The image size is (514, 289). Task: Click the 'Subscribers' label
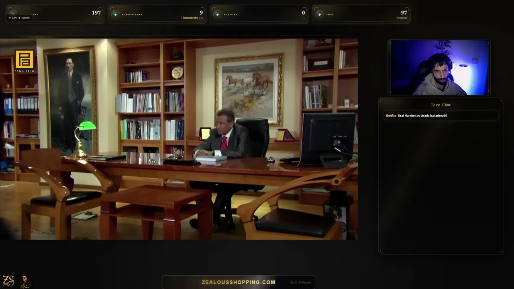(132, 14)
